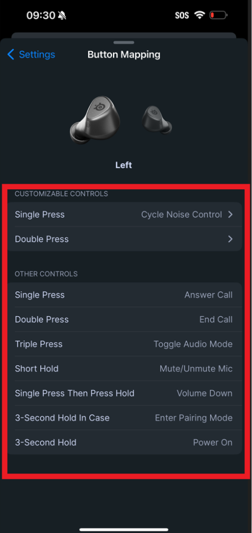Expand the customizable Double Press chevron

pos(230,239)
